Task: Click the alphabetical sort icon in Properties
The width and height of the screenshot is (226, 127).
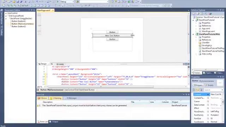Action: pyautogui.click(x=197, y=90)
